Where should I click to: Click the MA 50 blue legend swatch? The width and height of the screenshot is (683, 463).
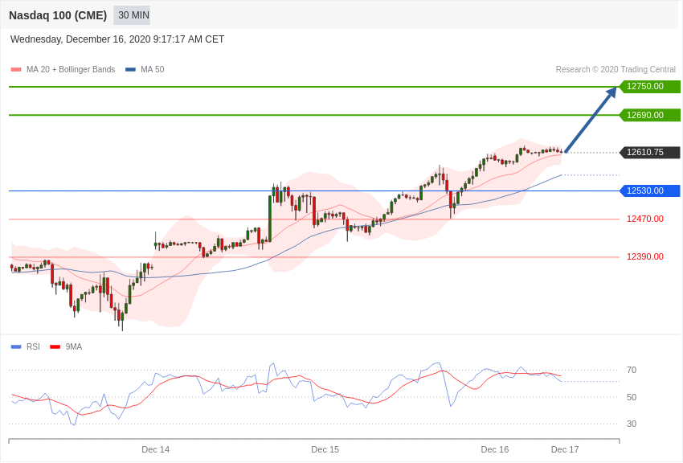pos(130,70)
